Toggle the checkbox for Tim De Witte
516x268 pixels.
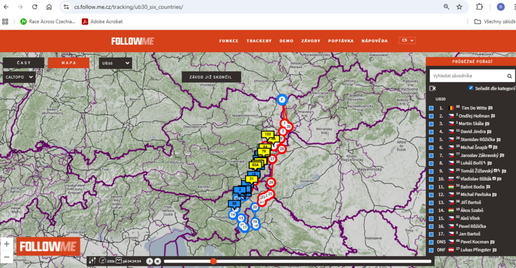pyautogui.click(x=431, y=108)
